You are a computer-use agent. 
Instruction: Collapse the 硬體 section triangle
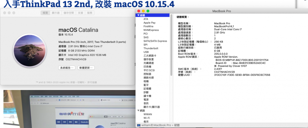click(138, 15)
